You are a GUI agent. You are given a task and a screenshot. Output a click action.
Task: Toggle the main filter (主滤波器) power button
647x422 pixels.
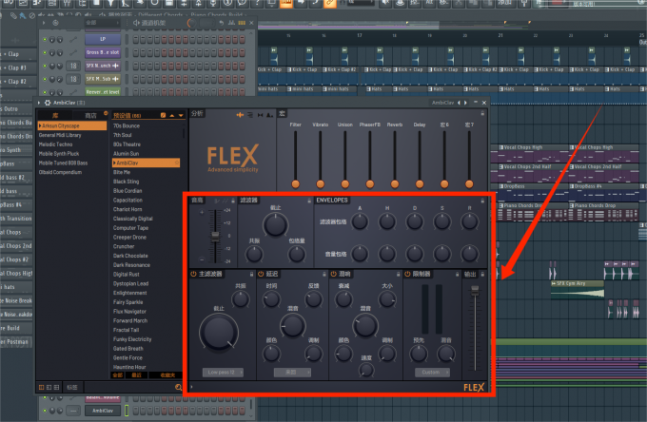click(x=193, y=275)
